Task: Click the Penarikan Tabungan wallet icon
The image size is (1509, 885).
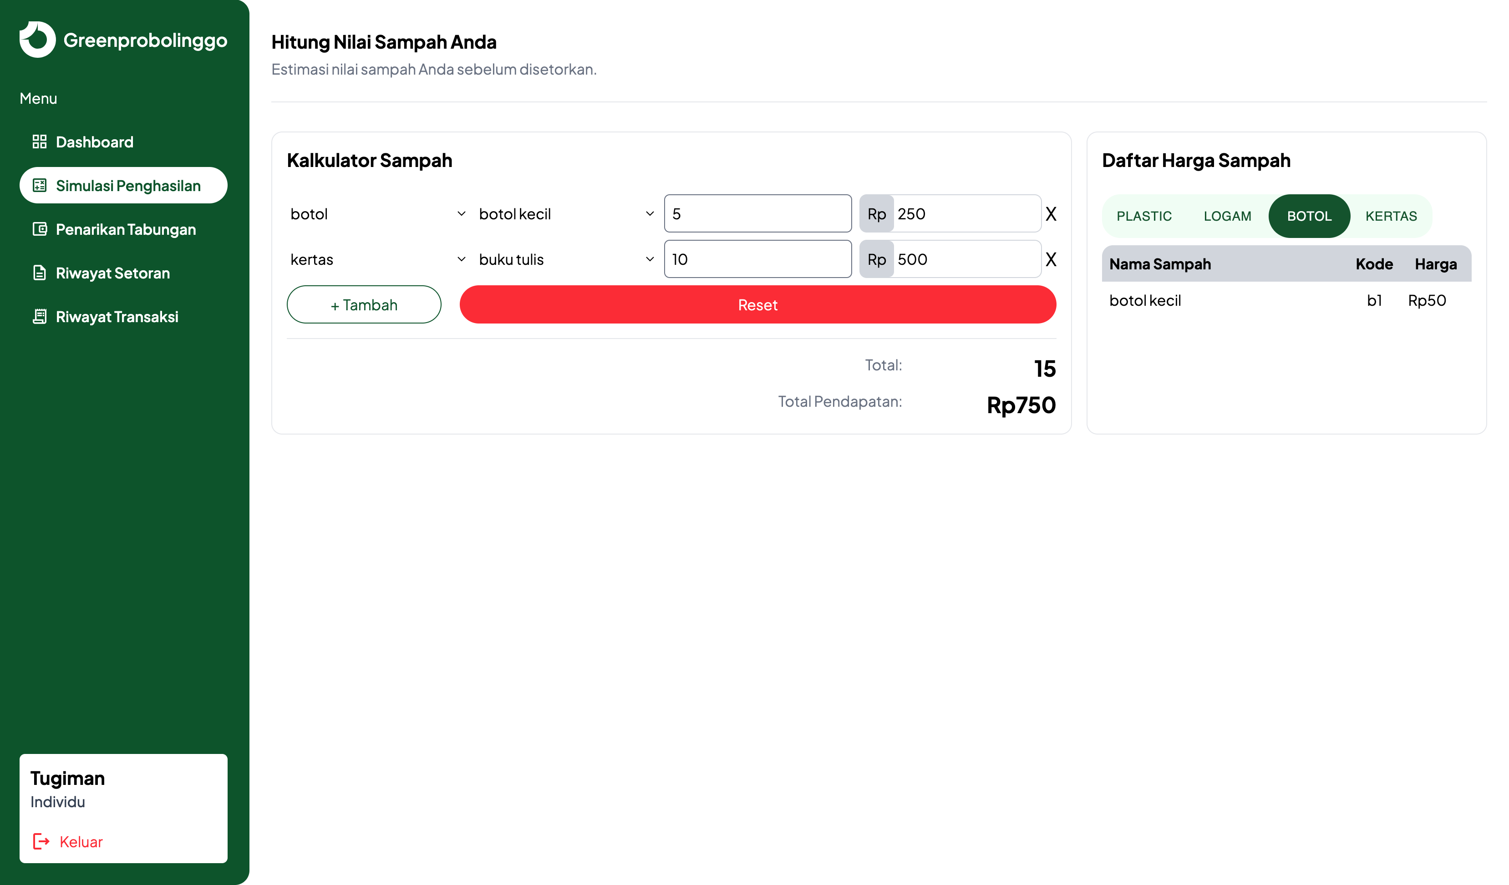Action: click(40, 229)
